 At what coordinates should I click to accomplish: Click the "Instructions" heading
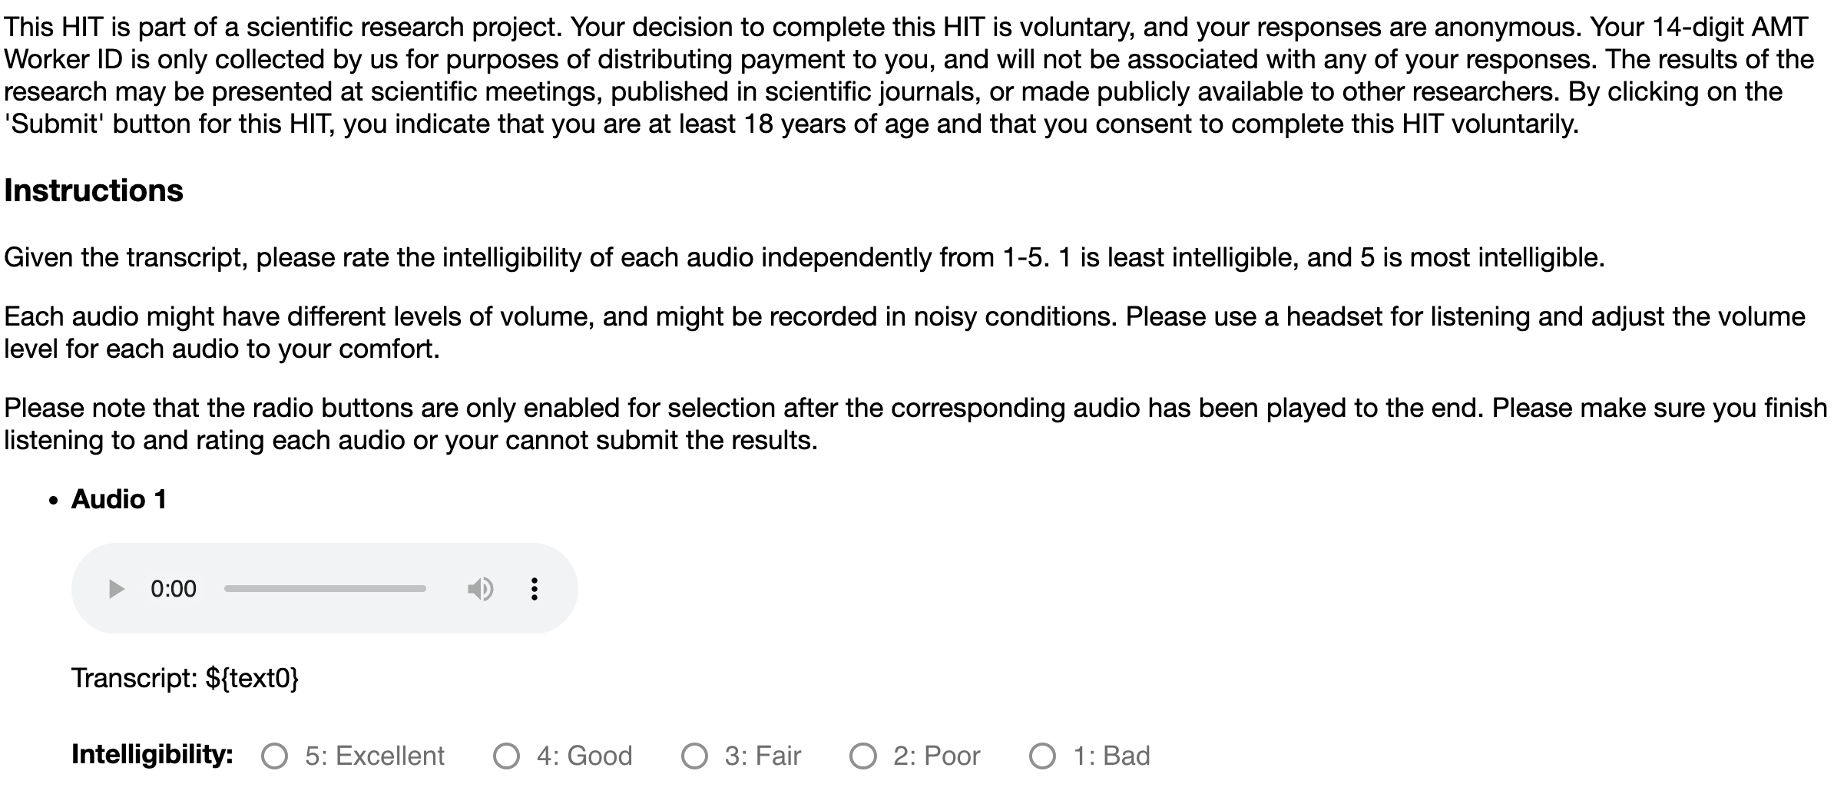(94, 190)
